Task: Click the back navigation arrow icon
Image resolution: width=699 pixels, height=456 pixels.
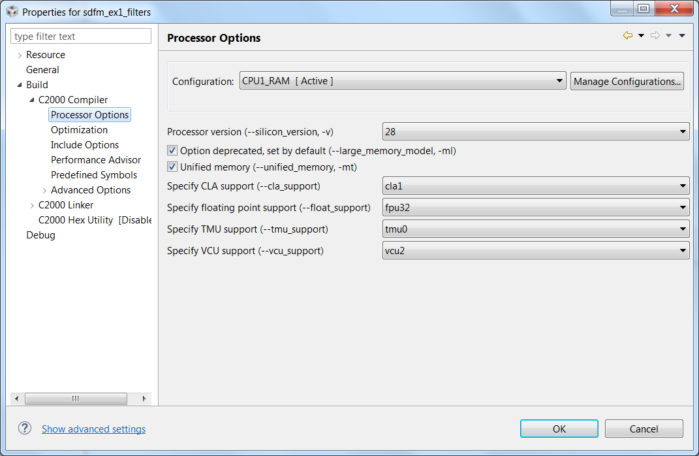Action: [x=628, y=36]
